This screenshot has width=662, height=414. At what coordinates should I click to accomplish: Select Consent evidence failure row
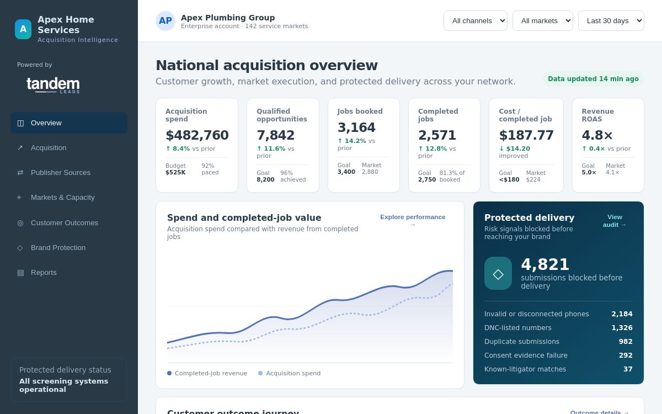(x=558, y=355)
